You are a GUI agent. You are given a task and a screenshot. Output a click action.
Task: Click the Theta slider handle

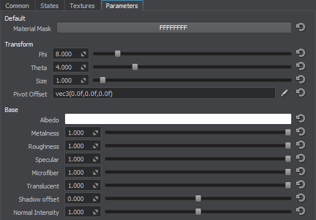135,67
